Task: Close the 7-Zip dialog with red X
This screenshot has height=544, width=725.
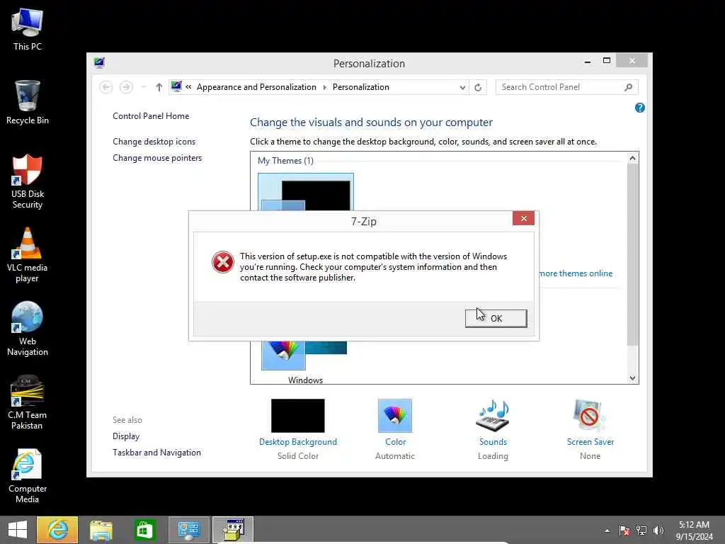Action: 523,218
